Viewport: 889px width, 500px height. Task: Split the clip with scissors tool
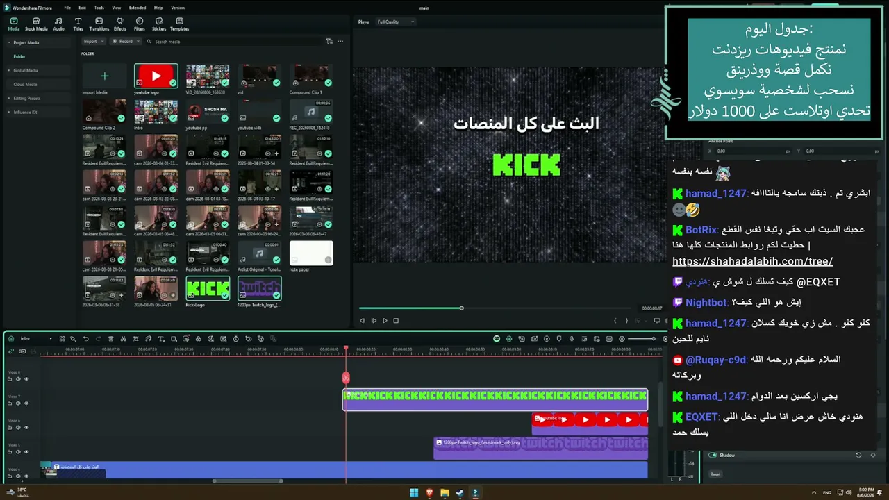(x=123, y=339)
